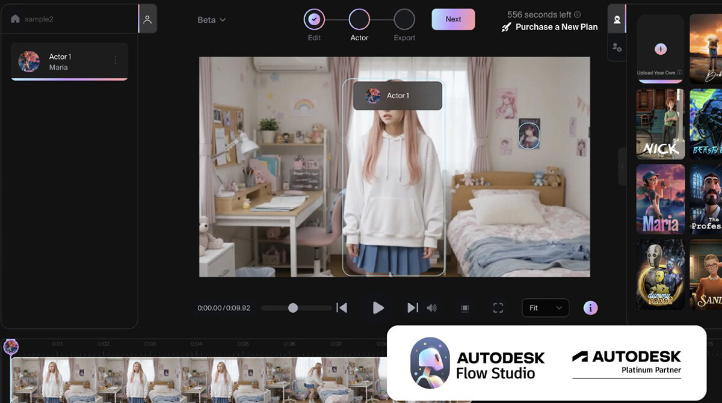
Task: Choose the Professor character thumbnail
Action: 706,199
